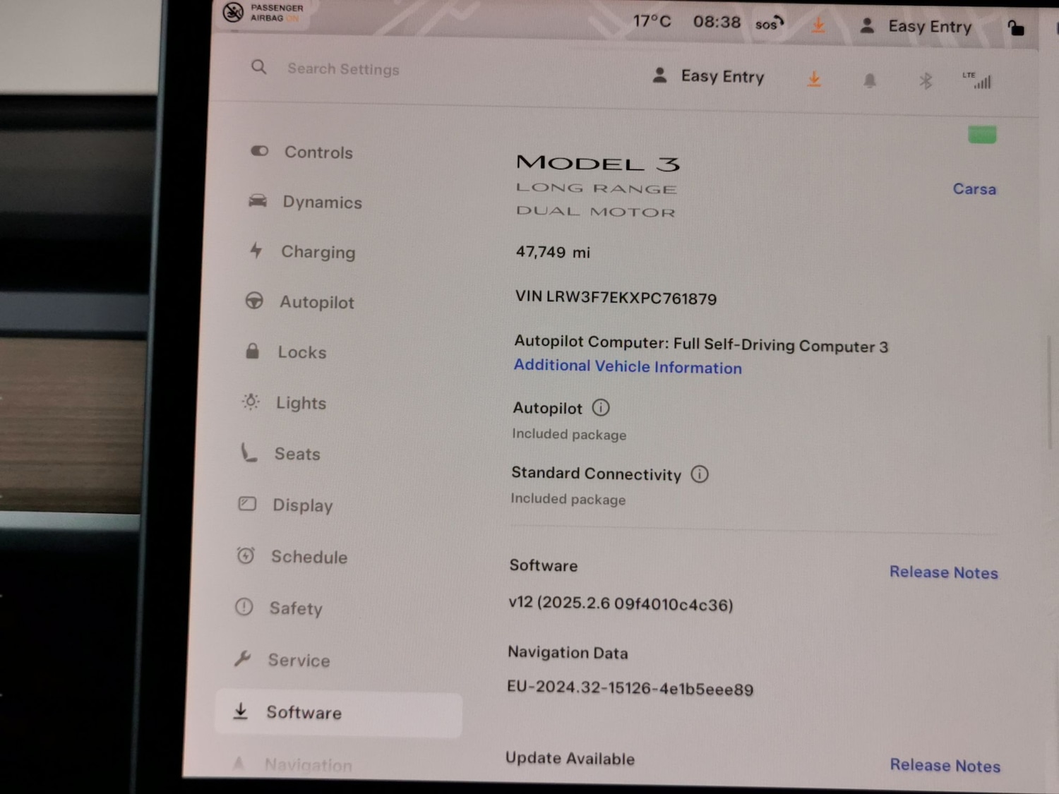1059x794 pixels.
Task: Click the Autopilot info circle icon
Action: click(x=601, y=407)
